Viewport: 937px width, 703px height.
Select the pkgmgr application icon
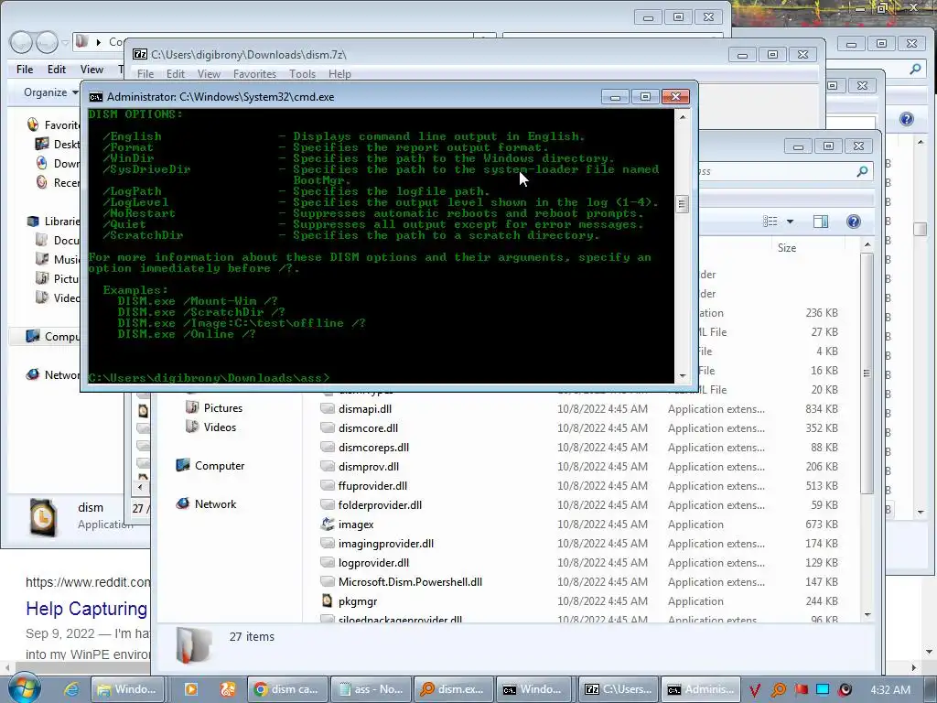point(327,600)
